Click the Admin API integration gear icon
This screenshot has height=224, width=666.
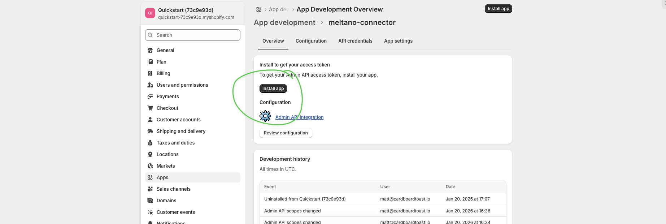click(x=265, y=116)
